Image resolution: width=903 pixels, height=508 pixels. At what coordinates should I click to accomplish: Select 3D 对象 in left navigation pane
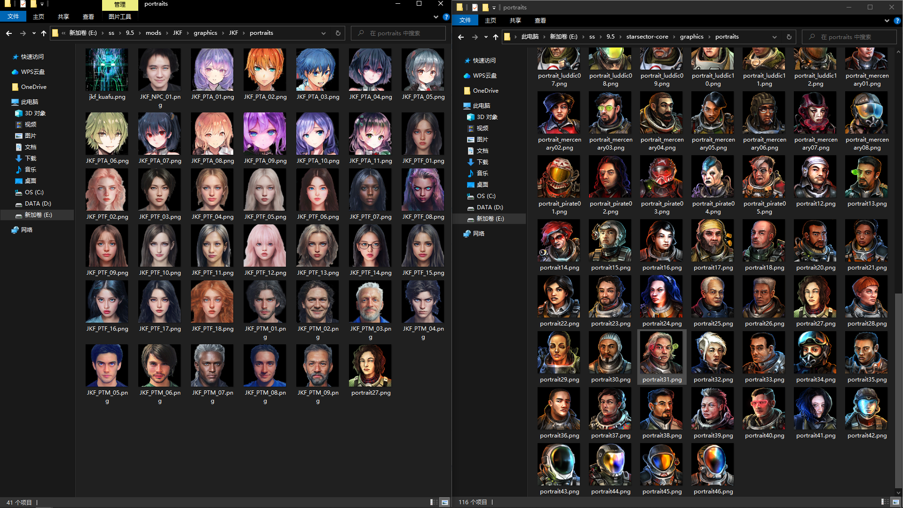[35, 113]
